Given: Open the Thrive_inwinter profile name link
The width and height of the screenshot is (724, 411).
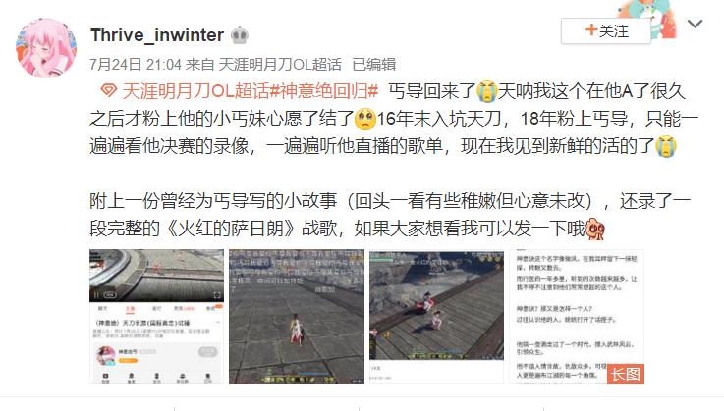Looking at the screenshot, I should click(157, 35).
